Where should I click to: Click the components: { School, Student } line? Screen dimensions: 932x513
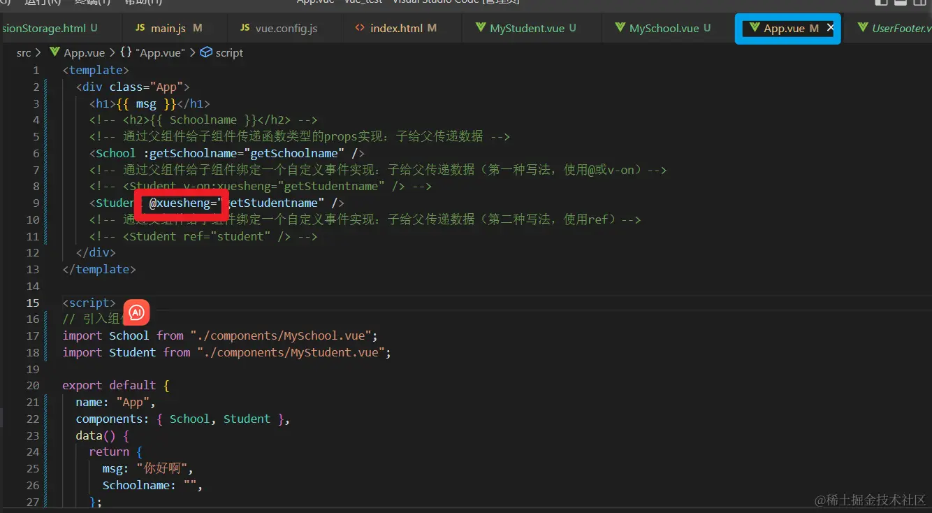tap(183, 419)
